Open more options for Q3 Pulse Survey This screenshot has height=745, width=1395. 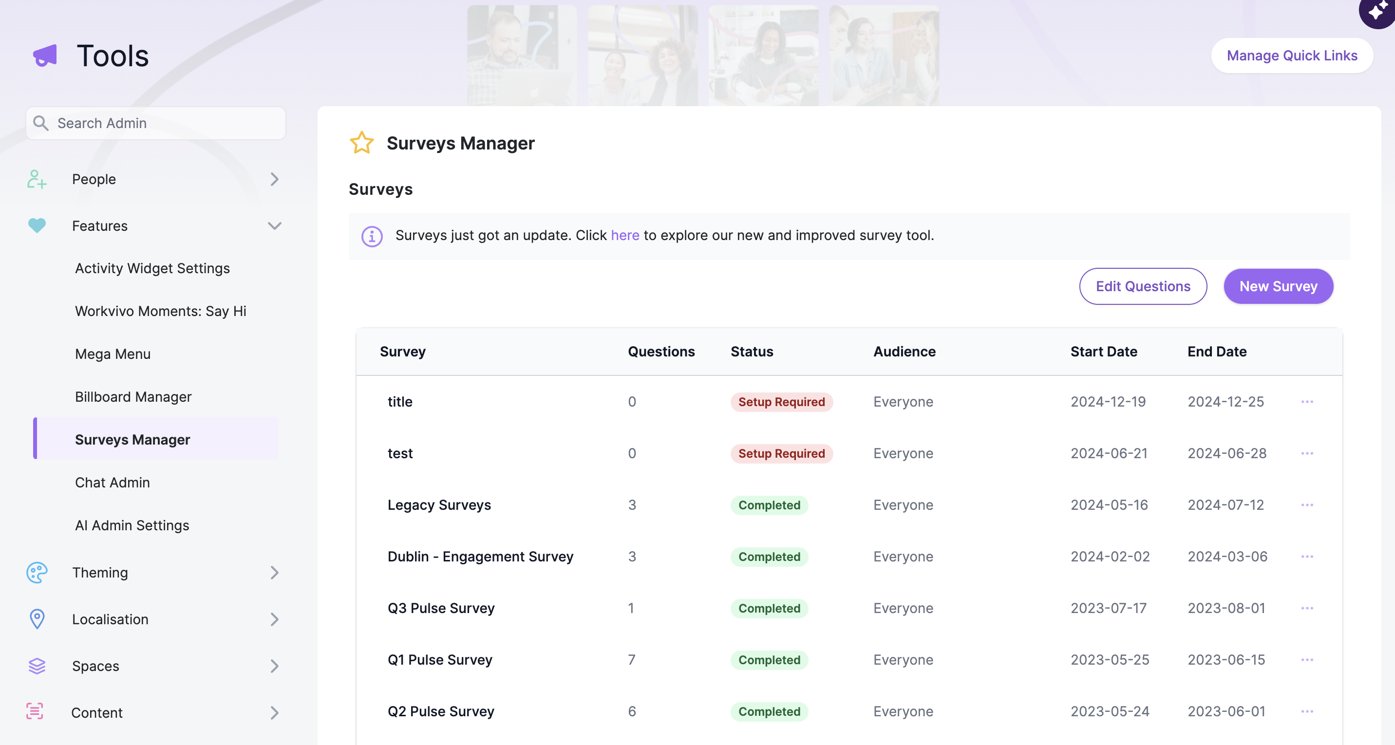tap(1307, 608)
